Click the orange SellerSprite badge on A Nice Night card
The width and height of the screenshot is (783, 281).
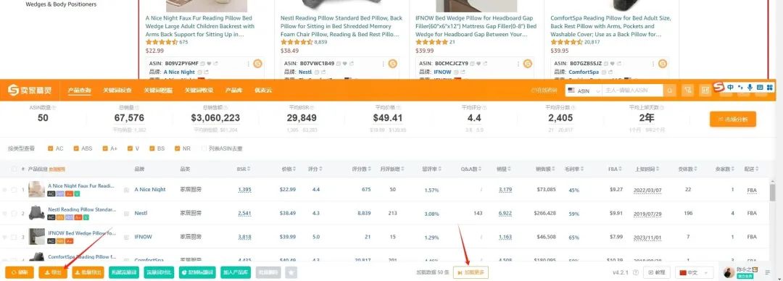tap(257, 64)
